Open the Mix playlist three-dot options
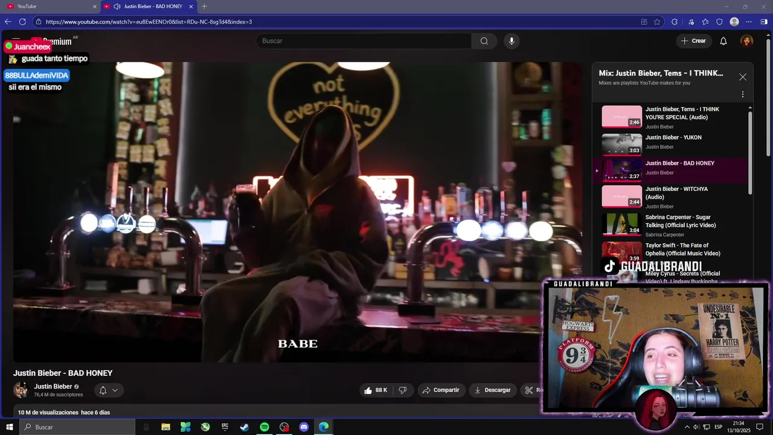 pyautogui.click(x=743, y=94)
